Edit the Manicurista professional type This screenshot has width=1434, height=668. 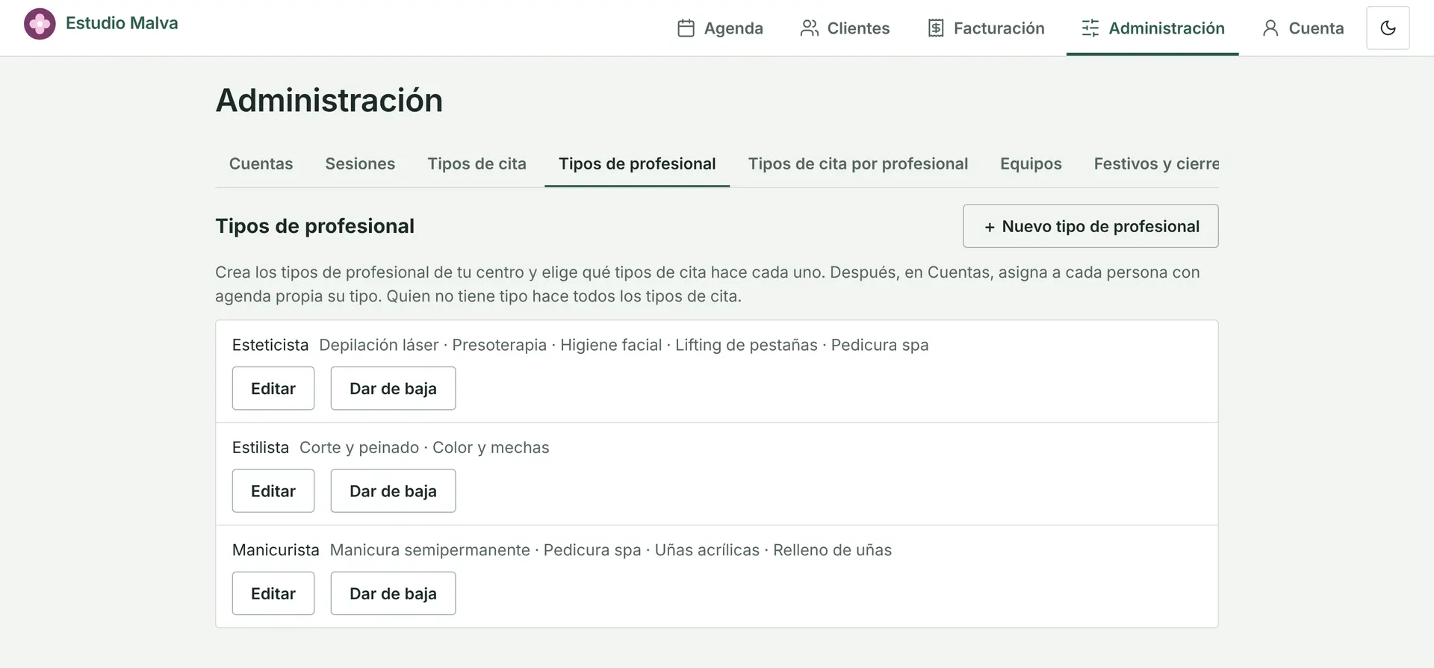pyautogui.click(x=273, y=593)
